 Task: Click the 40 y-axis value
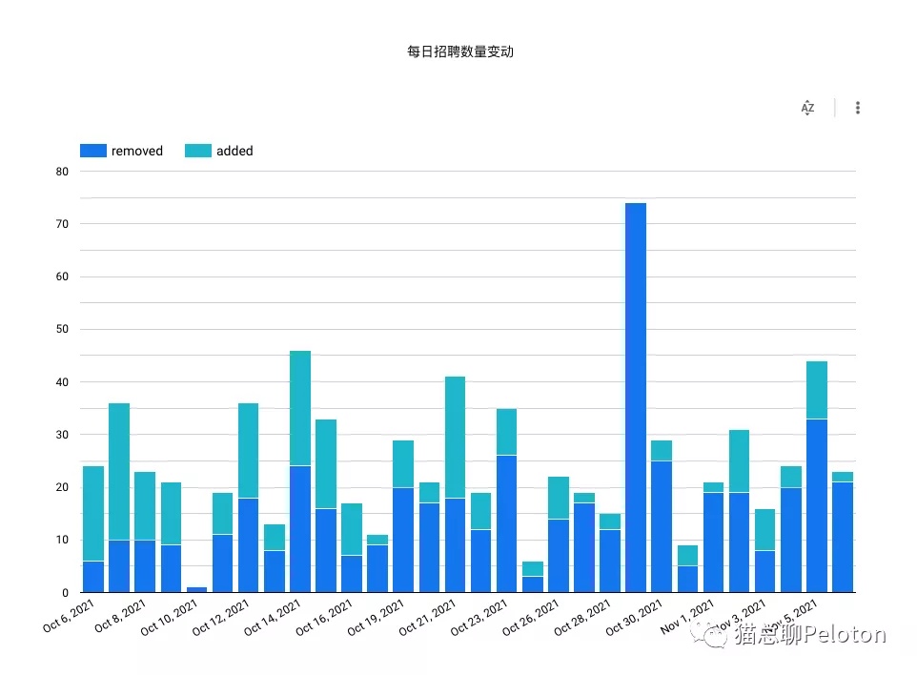pos(62,382)
